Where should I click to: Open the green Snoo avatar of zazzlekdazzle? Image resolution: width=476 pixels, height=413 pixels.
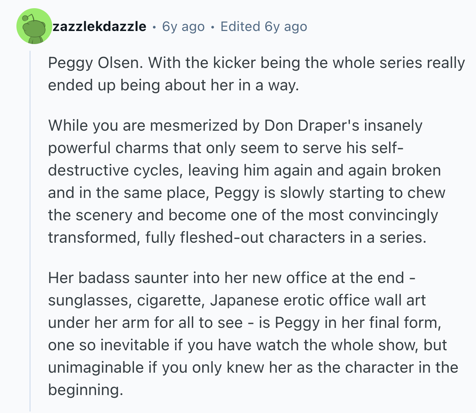point(34,26)
